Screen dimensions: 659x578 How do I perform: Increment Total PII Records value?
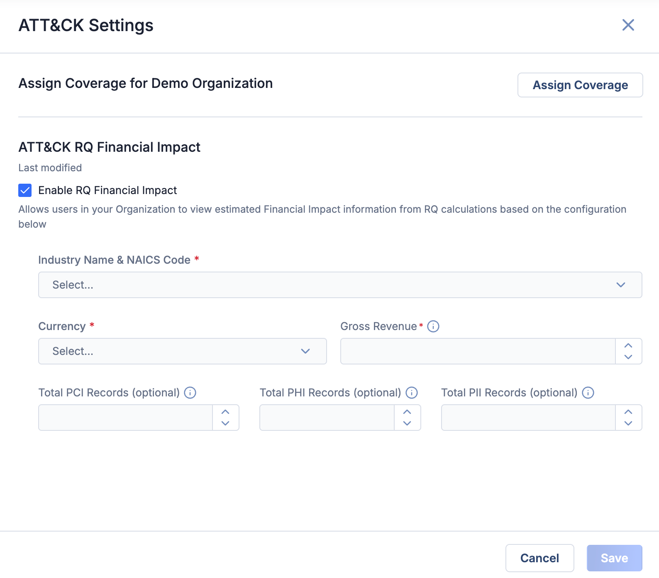click(628, 412)
